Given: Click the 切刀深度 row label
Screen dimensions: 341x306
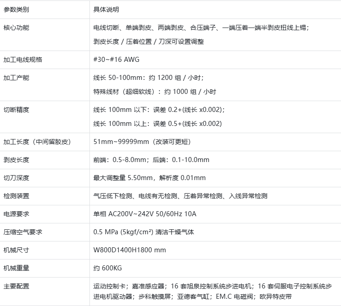Looking at the screenshot, I should 16,178.
